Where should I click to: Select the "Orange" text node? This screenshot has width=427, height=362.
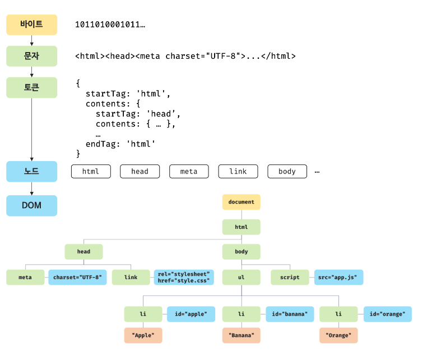click(338, 335)
